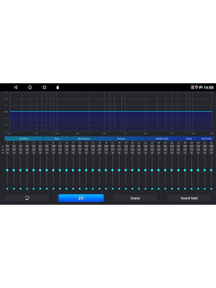Click the gain value 0 of band 13
Viewport: 216px width, 288px height.
tap(86, 153)
